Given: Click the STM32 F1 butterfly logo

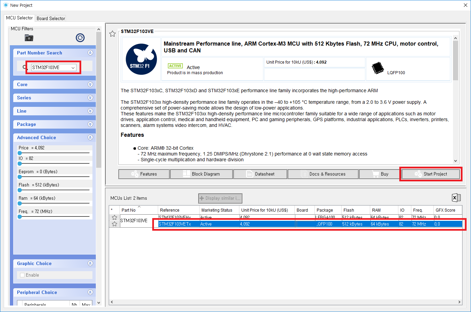Looking at the screenshot, I should click(x=141, y=59).
